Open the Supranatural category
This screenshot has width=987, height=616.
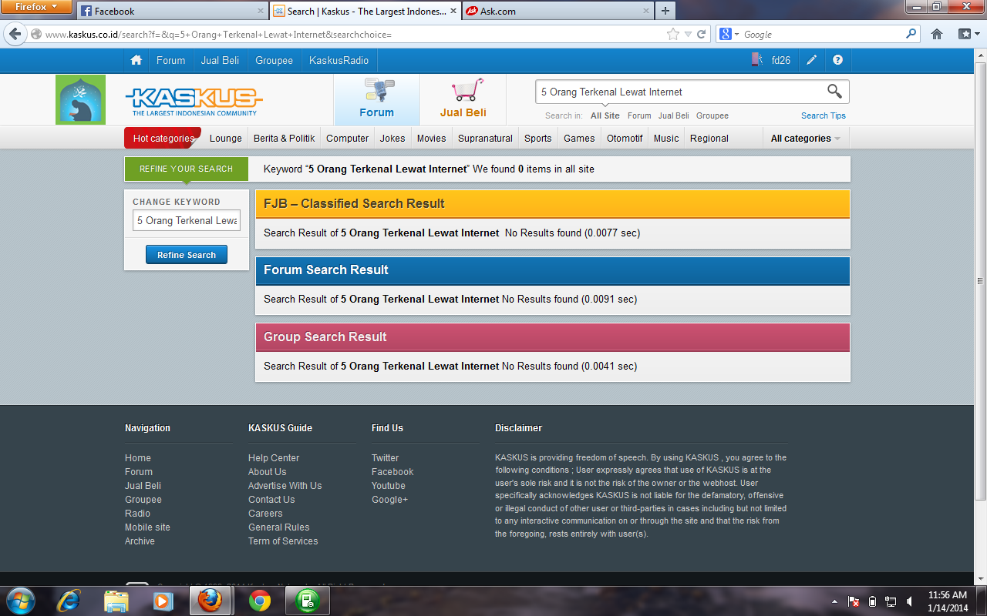click(485, 139)
